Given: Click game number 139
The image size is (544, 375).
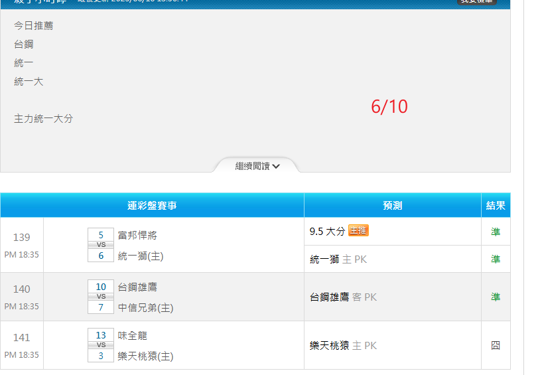Looking at the screenshot, I should (x=21, y=238).
